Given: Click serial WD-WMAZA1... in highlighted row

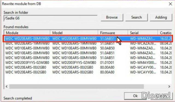Looking at the screenshot, I should pyautogui.click(x=143, y=39).
